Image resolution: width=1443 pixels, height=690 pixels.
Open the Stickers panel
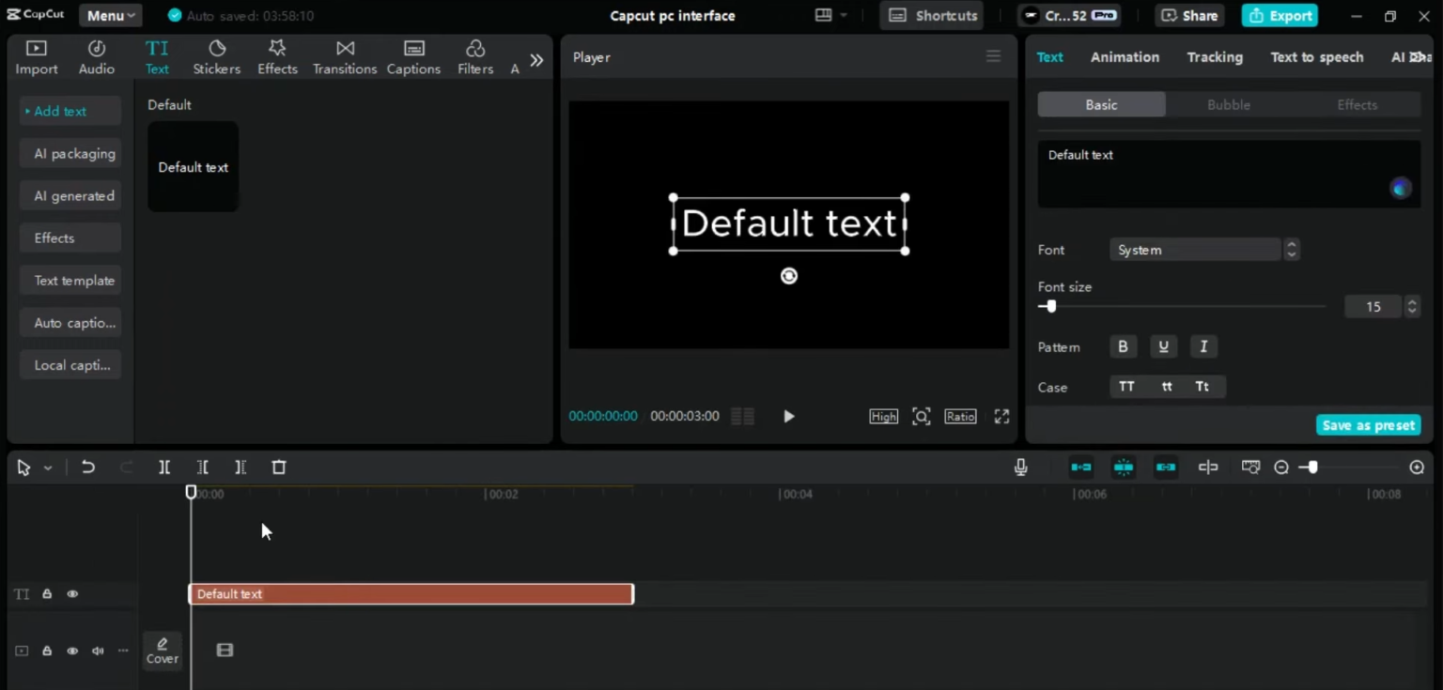[x=217, y=57]
